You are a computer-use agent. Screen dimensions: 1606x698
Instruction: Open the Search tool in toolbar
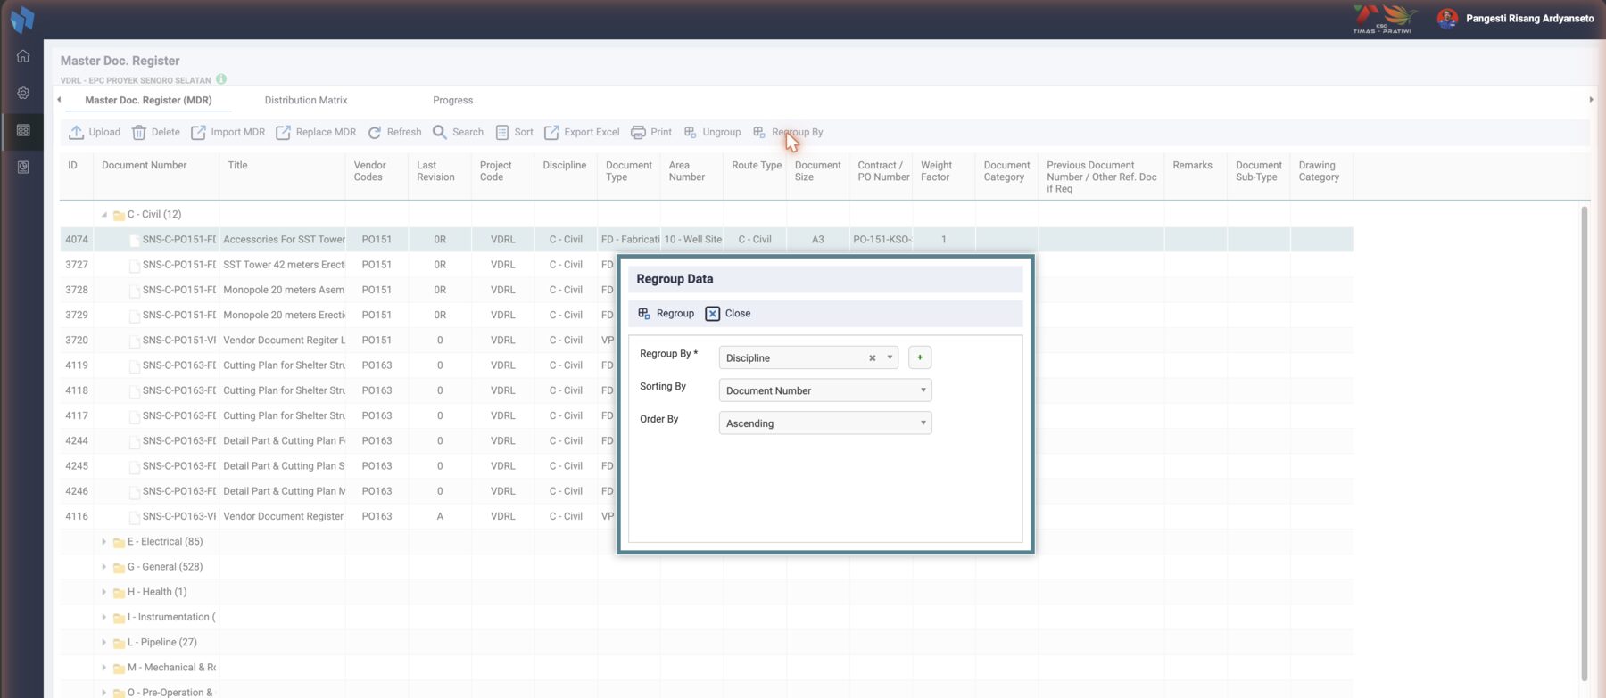point(458,132)
